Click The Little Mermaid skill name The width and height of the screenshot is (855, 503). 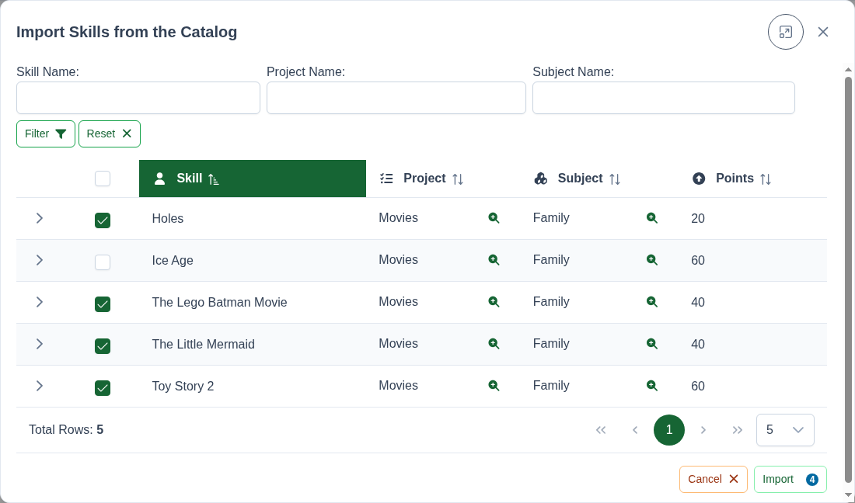(x=204, y=345)
